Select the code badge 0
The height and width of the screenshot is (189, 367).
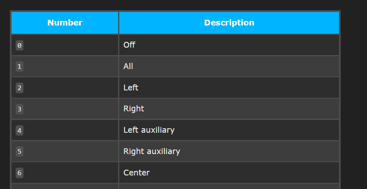pos(19,45)
